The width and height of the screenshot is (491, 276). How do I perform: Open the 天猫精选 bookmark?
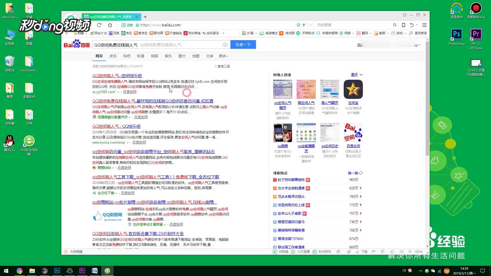click(x=173, y=33)
